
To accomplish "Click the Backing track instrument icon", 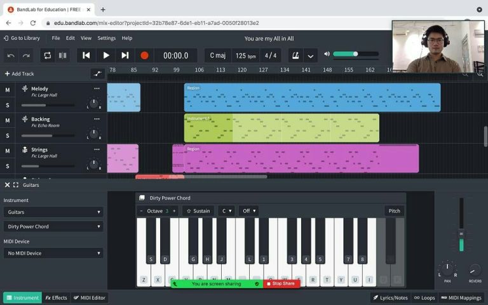I will pyautogui.click(x=25, y=119).
